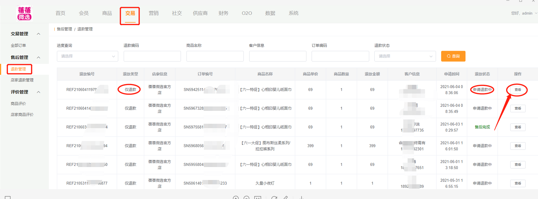The width and height of the screenshot is (538, 199).
Task: Select 退款管理 in the sidebar
Action: tap(18, 69)
